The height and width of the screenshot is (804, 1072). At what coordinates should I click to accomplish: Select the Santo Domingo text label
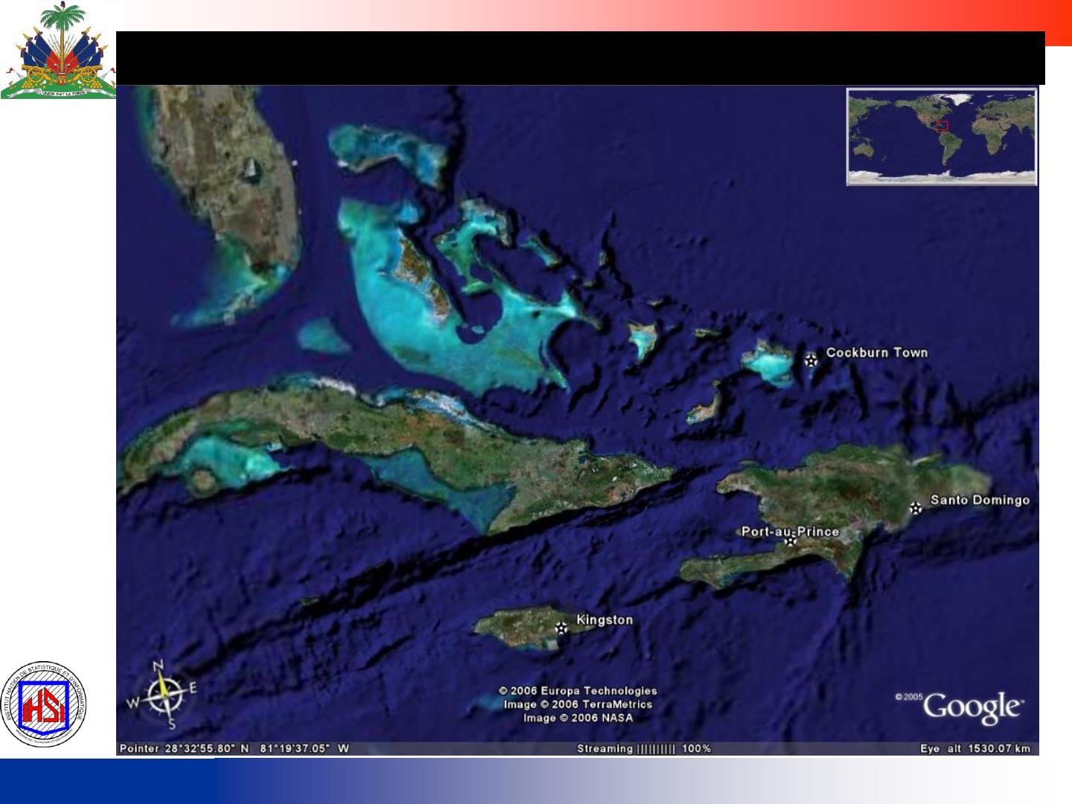[x=980, y=500]
